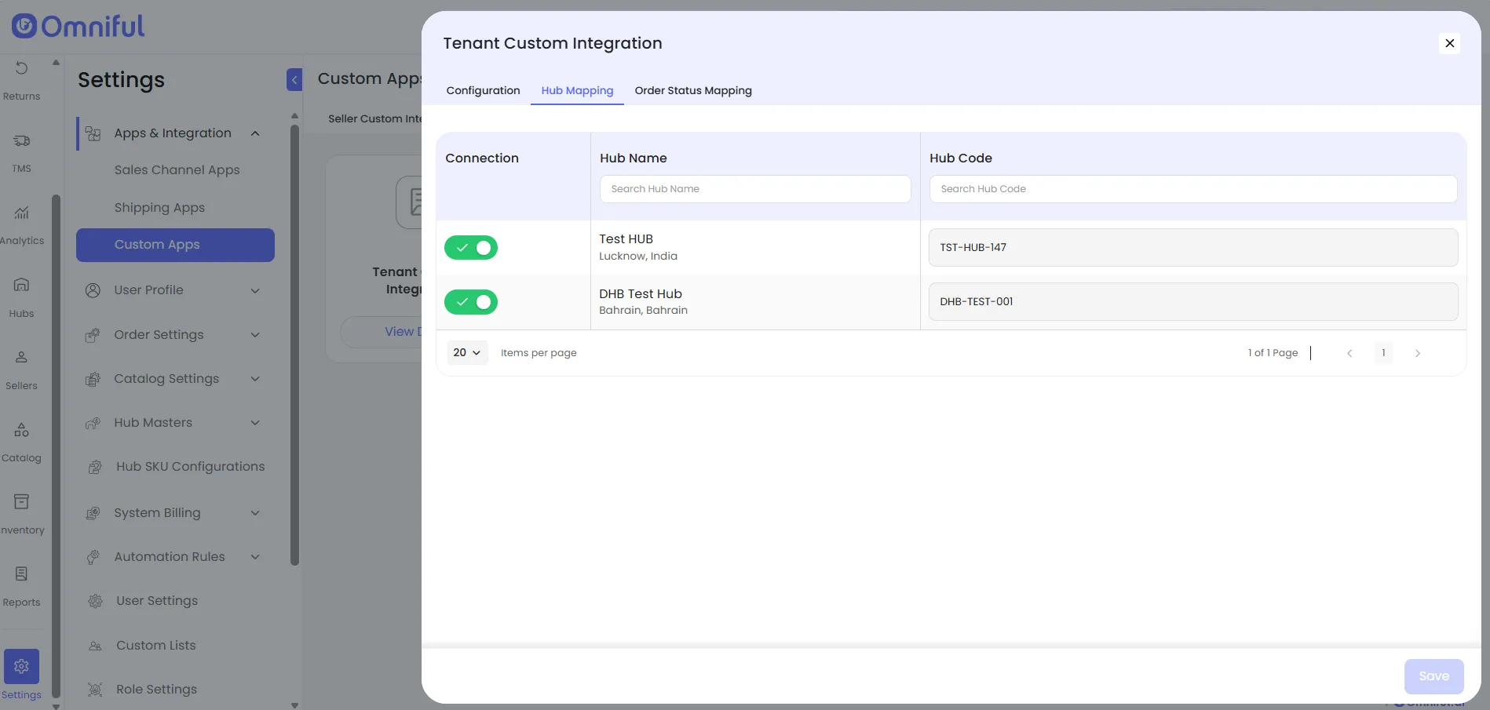Open the TMS truck icon
Viewport: 1490px width, 710px height.
tap(21, 141)
